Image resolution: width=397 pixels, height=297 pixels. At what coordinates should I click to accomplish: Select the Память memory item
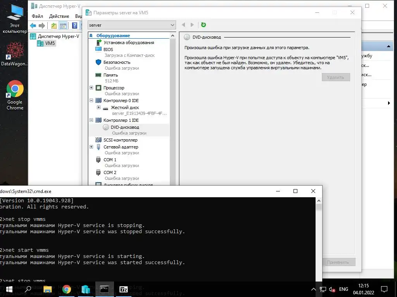click(110, 75)
